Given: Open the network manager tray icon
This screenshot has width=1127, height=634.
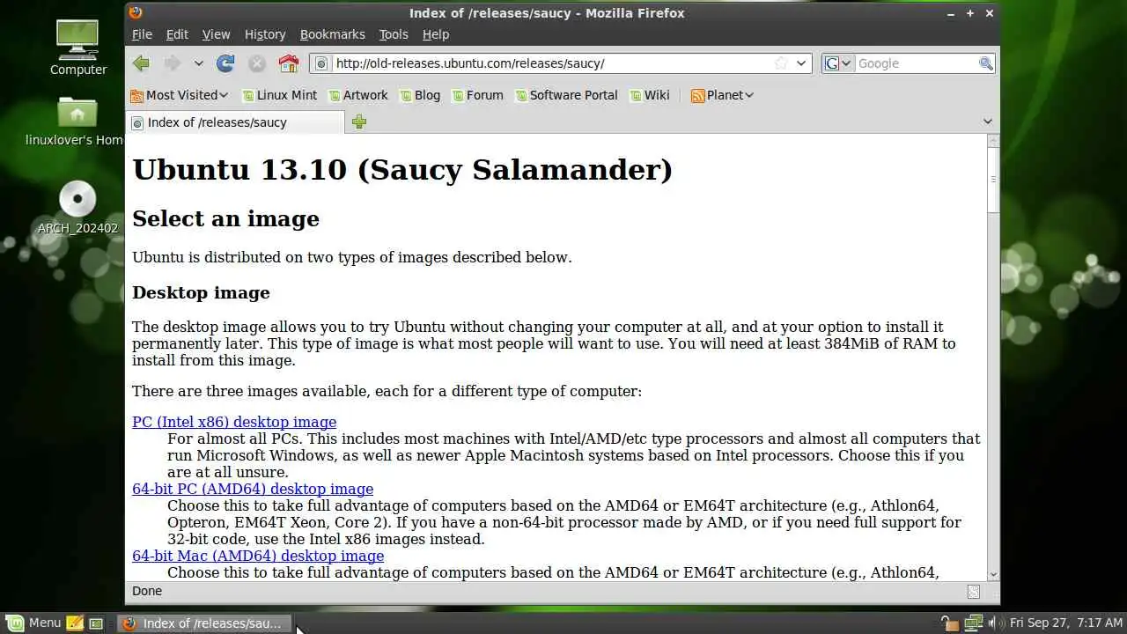Looking at the screenshot, I should (x=973, y=623).
